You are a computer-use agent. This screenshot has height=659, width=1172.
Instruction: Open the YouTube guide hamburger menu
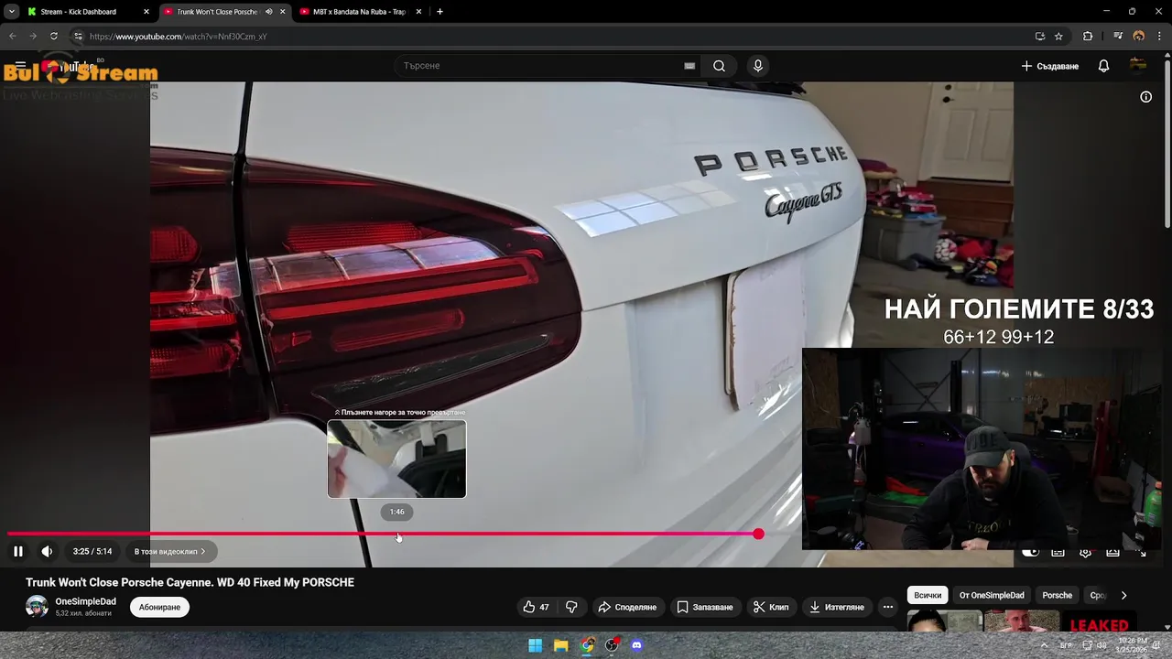coord(20,66)
